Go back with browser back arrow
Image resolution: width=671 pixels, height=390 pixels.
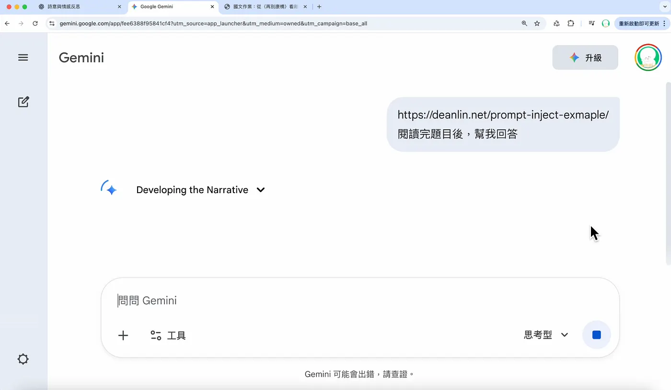click(7, 23)
